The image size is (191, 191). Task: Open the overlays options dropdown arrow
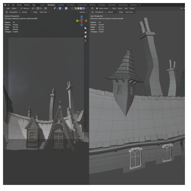(69, 8)
